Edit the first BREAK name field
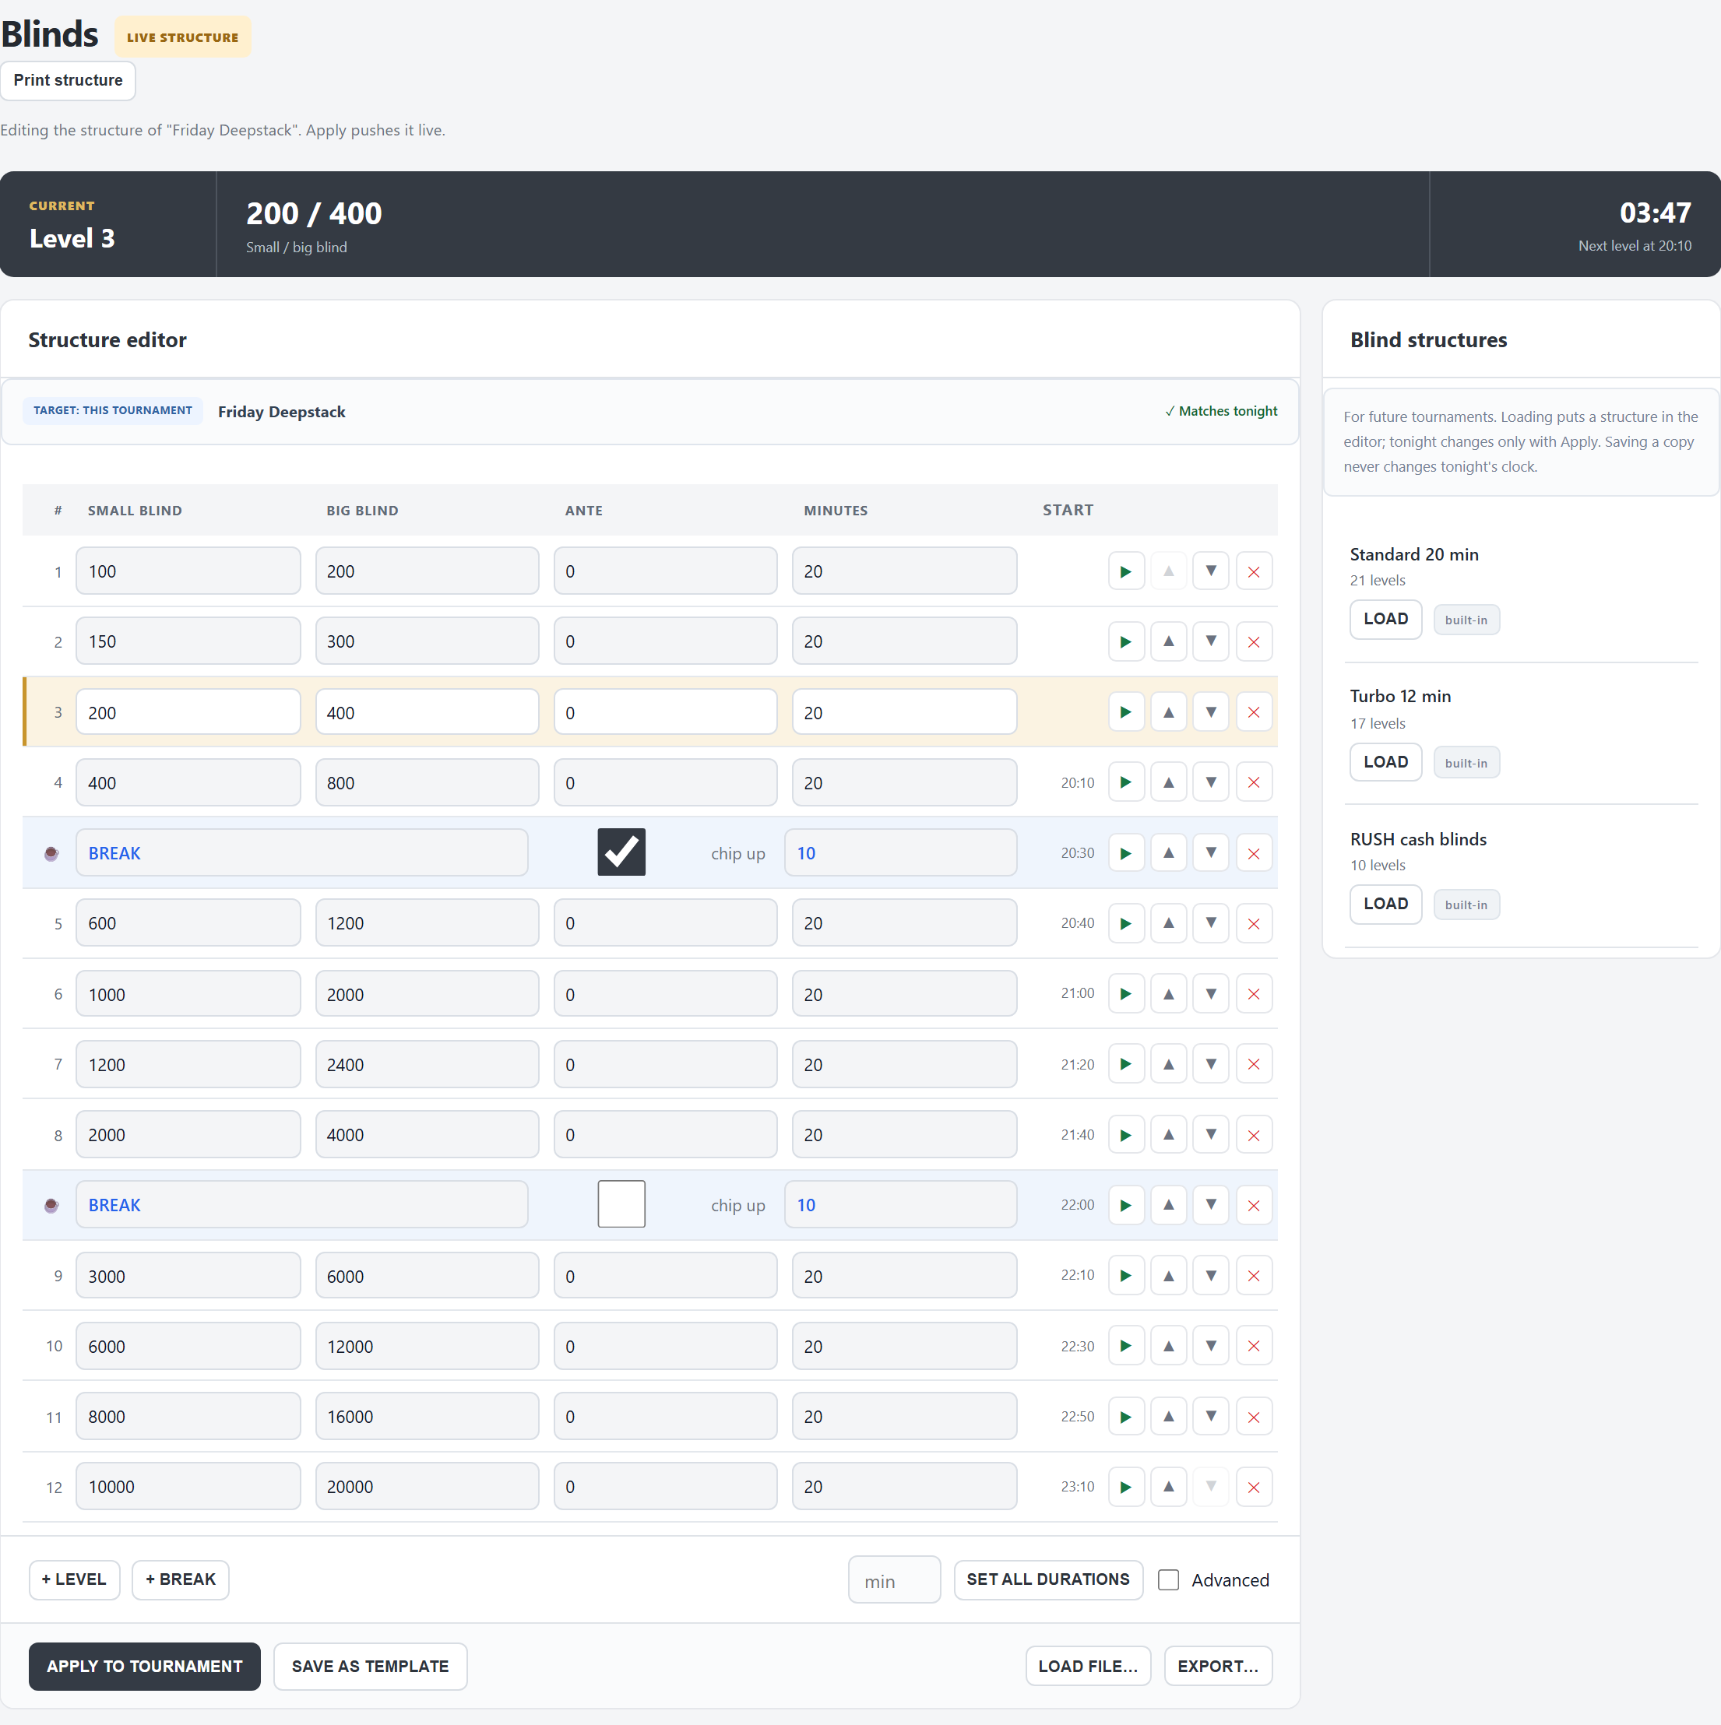The width and height of the screenshot is (1721, 1725). click(302, 852)
